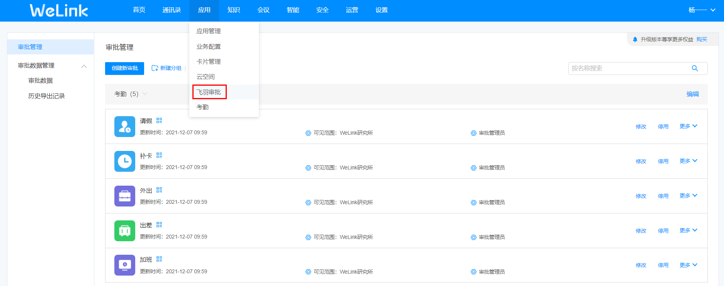724x286 pixels.
Task: Open 历史导出记录 in the sidebar
Action: click(x=46, y=96)
